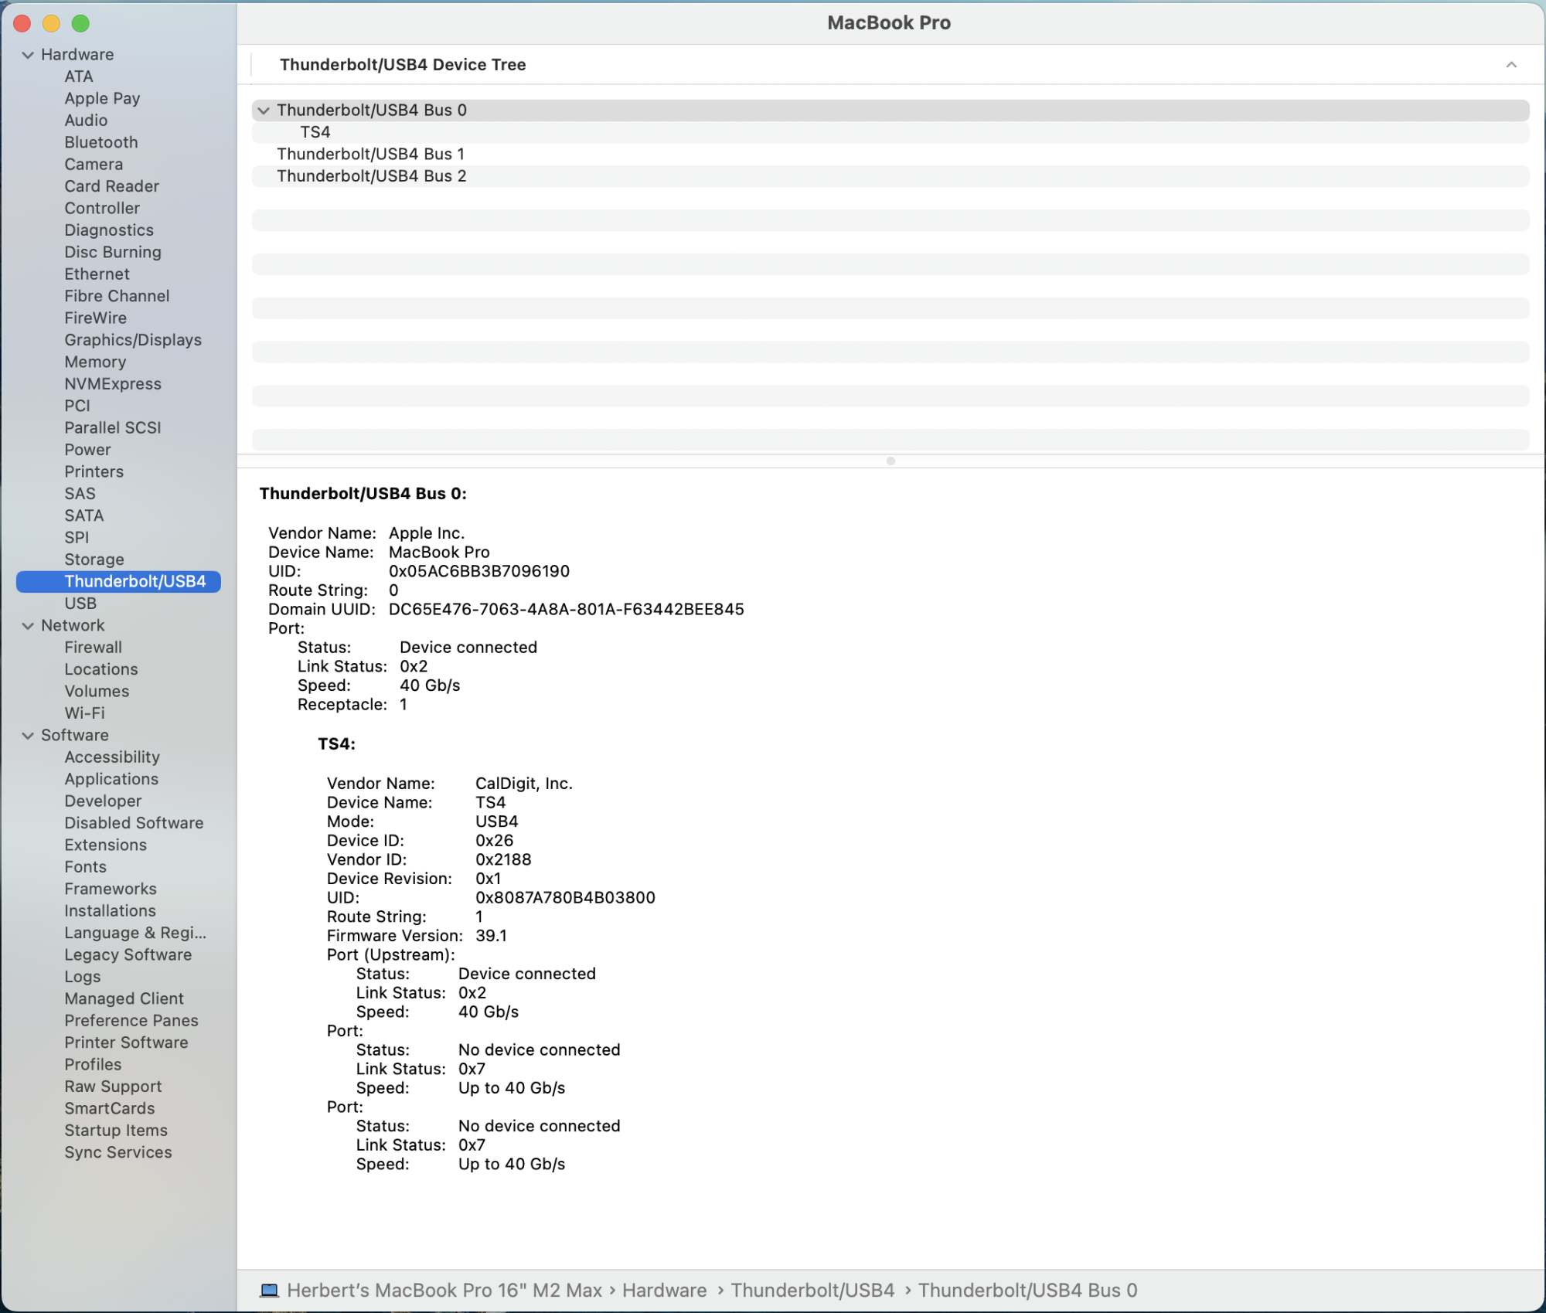Collapse the Hardware section in sidebar

[x=28, y=55]
